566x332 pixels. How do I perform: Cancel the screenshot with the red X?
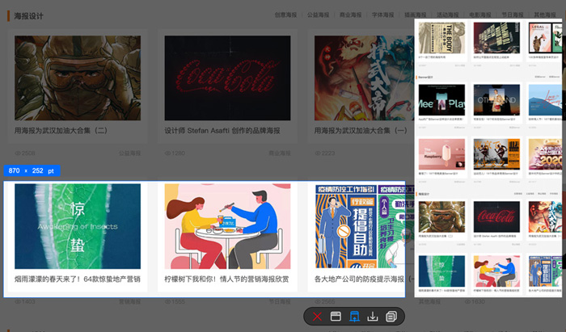pos(318,317)
